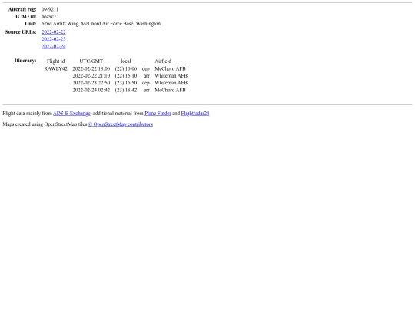The image size is (415, 311).
Task: Select aircraft registration 09-9211
Action: tap(50, 9)
